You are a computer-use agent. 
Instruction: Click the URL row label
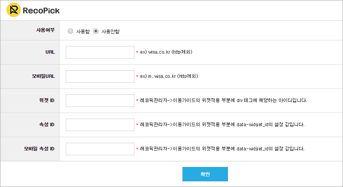coord(50,52)
